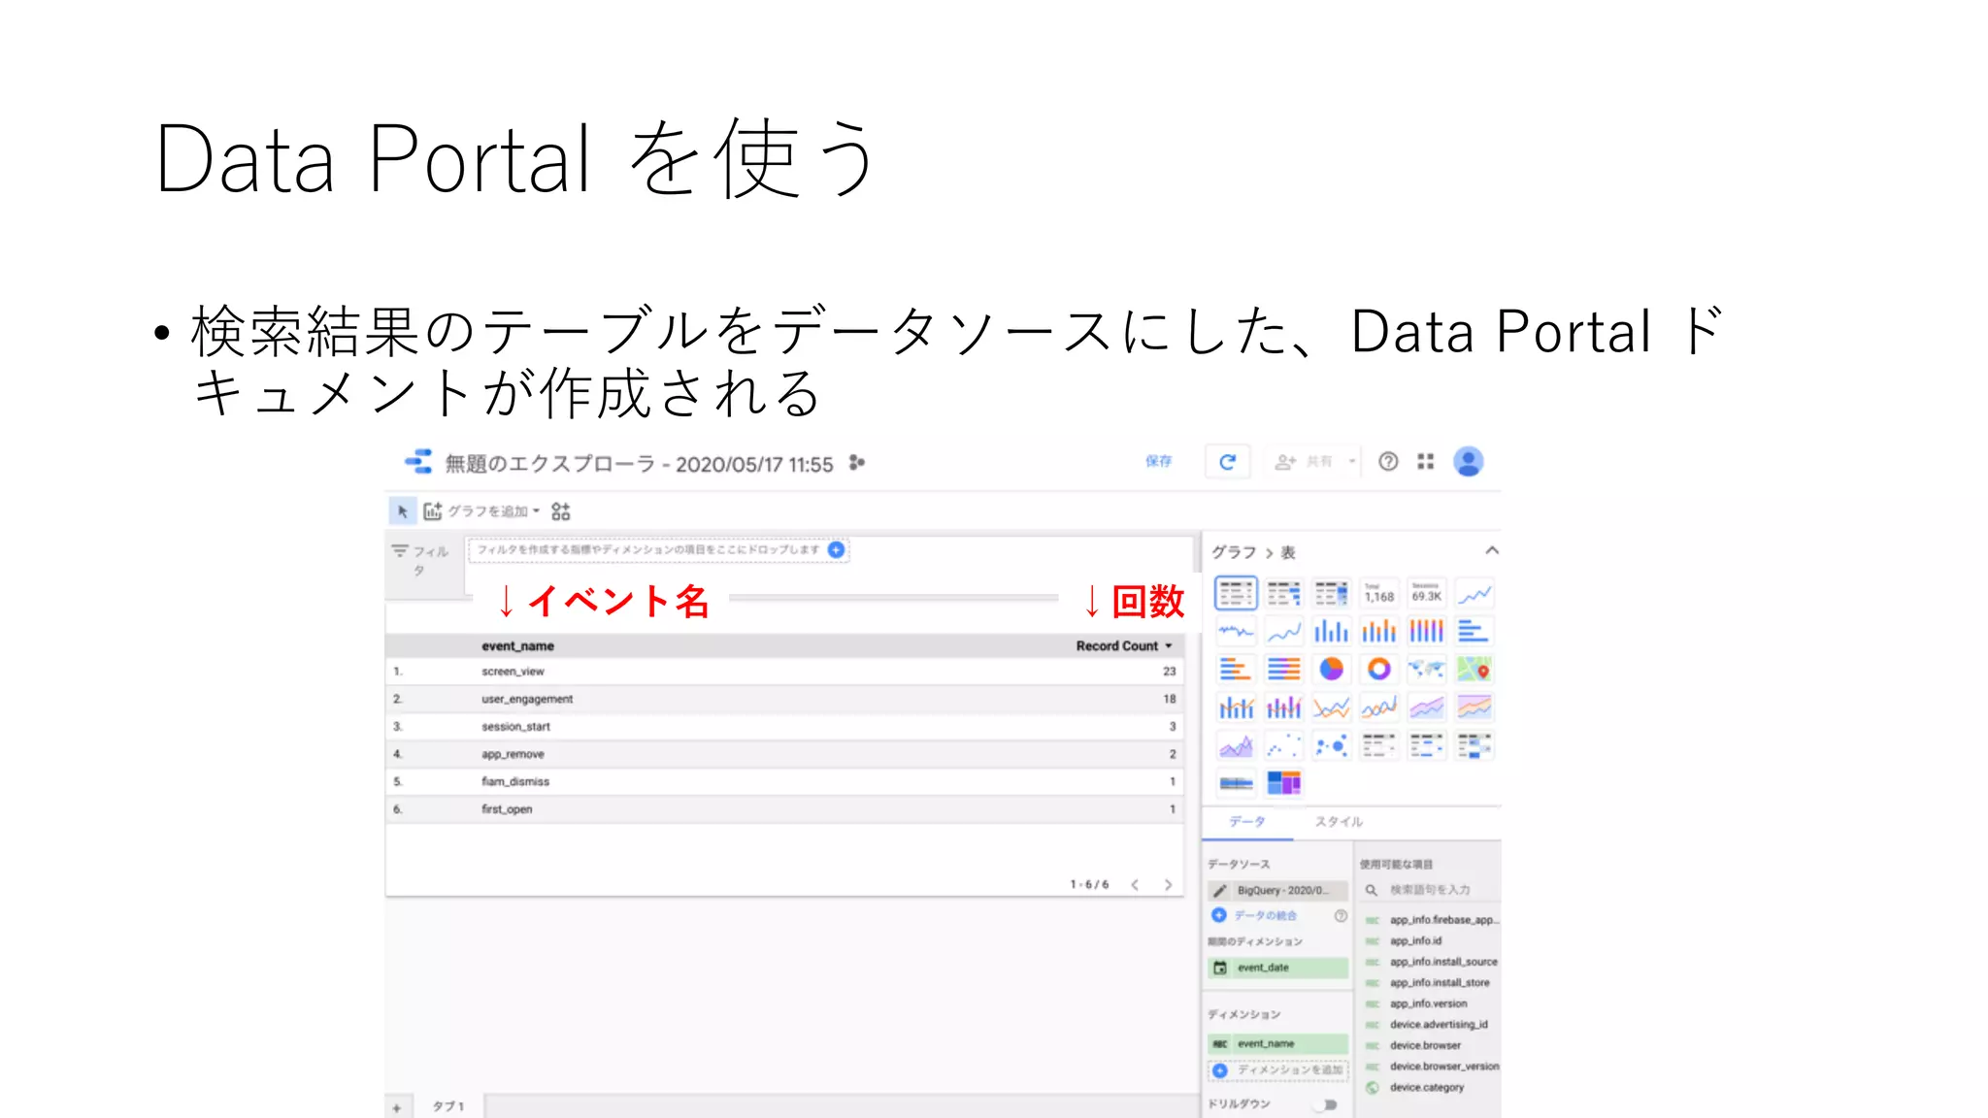
Task: Select the pivot table with bars chart
Action: (x=1426, y=745)
